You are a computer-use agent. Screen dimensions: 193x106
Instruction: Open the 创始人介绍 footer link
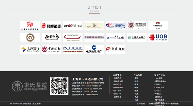(118, 81)
